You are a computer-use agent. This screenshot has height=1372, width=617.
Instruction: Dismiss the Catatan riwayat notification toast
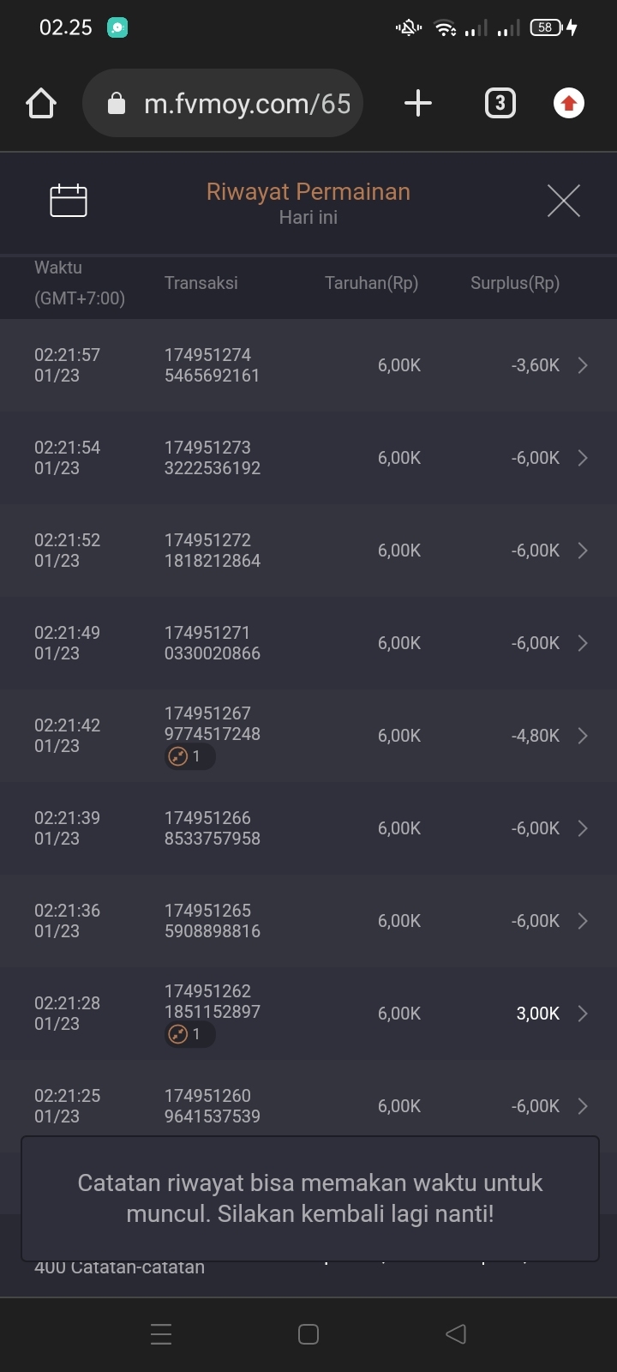click(309, 1198)
